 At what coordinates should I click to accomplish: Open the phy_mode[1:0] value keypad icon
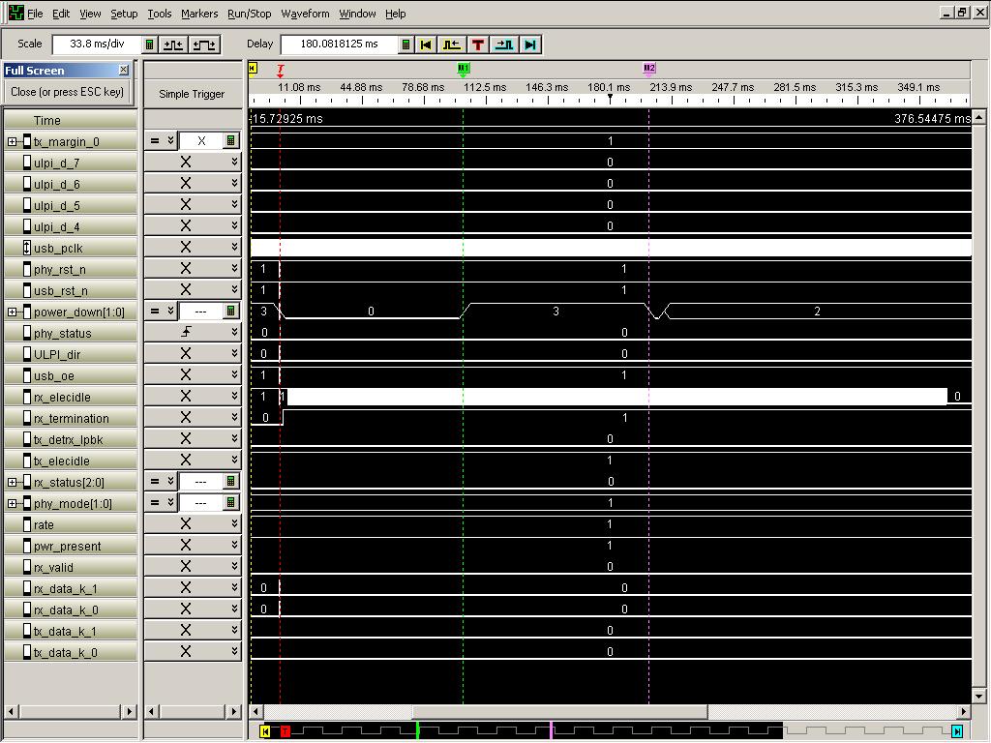pyautogui.click(x=230, y=503)
